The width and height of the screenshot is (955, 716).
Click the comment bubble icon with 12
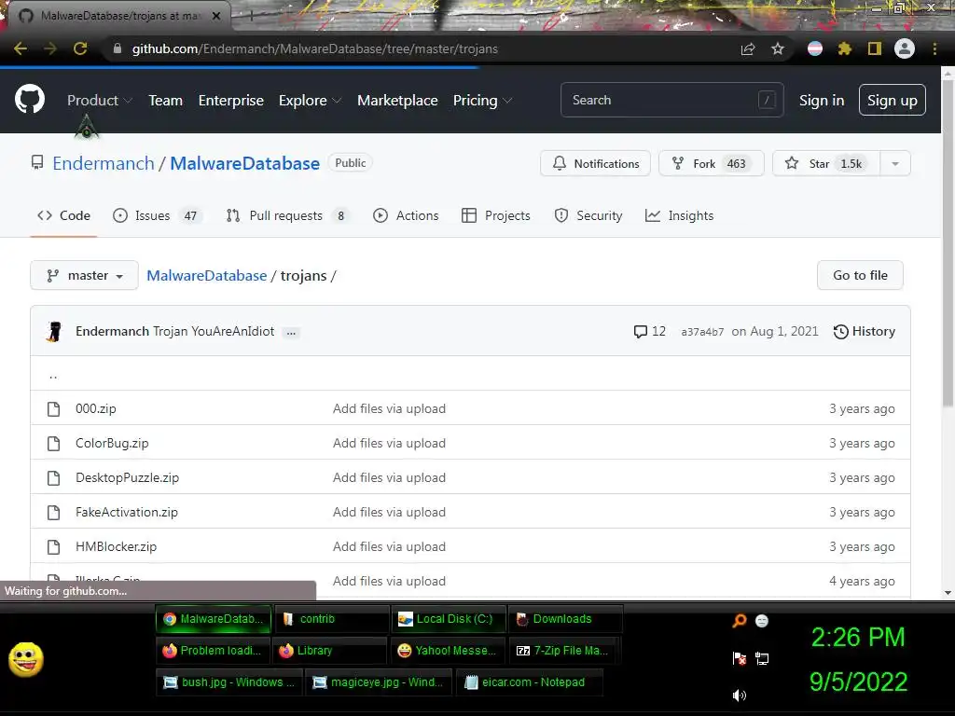pyautogui.click(x=640, y=332)
